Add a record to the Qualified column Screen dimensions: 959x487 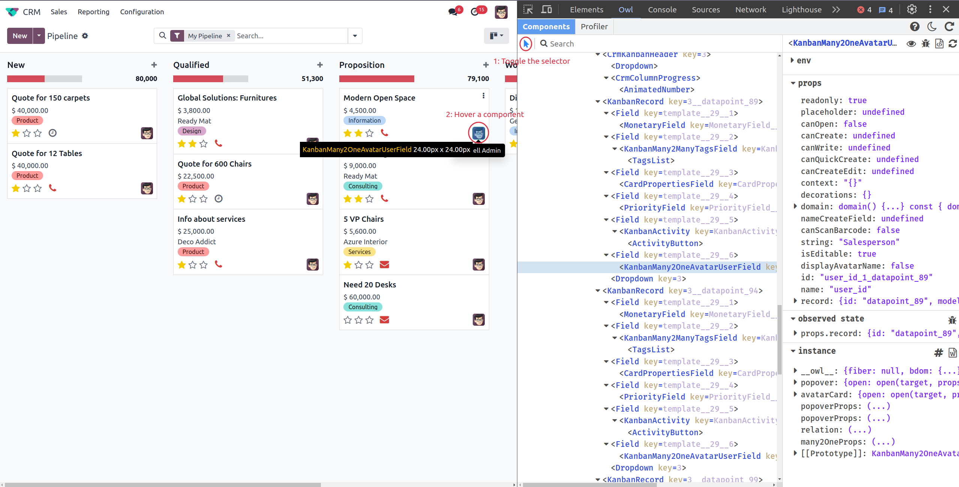(x=320, y=65)
